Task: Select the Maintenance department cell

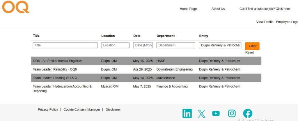Action: click(166, 78)
